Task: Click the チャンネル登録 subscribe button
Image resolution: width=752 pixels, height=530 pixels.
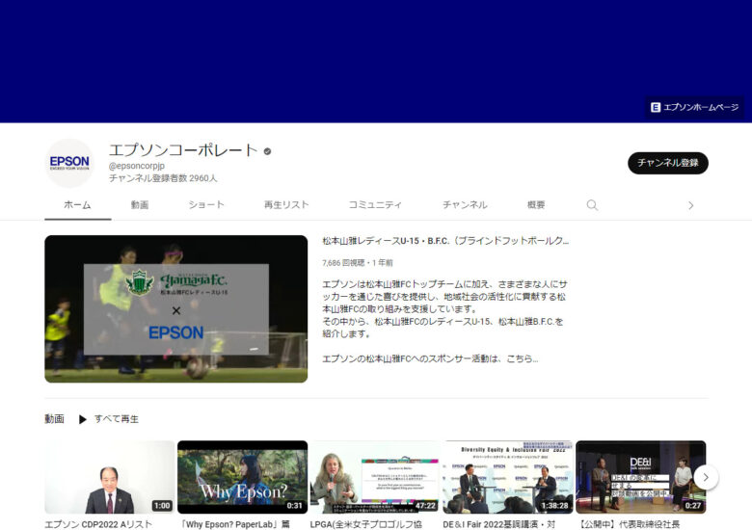Action: tap(667, 163)
